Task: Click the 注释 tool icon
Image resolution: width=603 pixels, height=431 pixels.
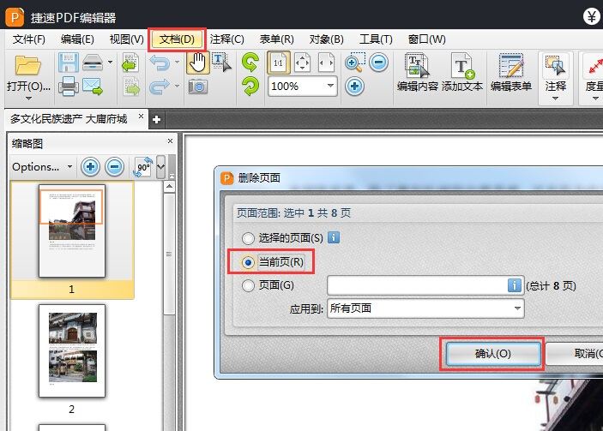Action: point(555,66)
